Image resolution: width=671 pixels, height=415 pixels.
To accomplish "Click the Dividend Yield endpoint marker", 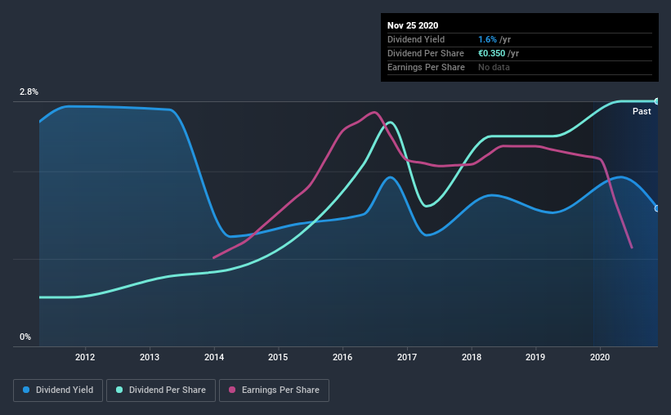I will 657,208.
